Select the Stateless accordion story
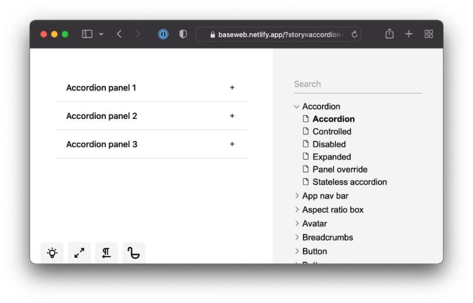The height and width of the screenshot is (303, 473). (349, 182)
